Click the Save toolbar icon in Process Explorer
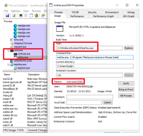143x136 pixels. (7, 16)
